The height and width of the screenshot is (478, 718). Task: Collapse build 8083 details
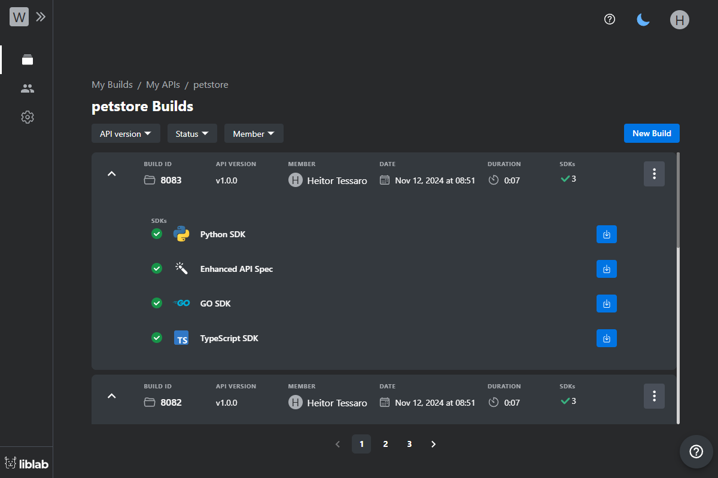tap(111, 173)
